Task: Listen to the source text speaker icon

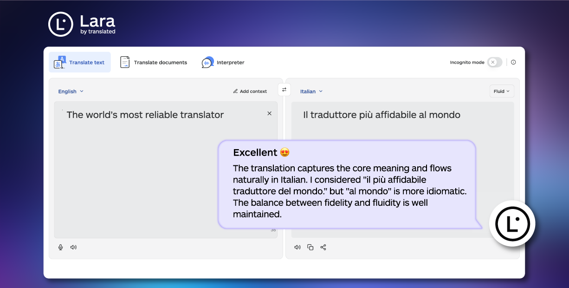Action: [73, 247]
